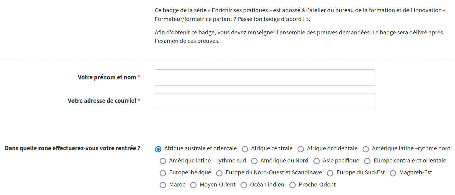The width and height of the screenshot is (455, 195).
Task: Pick the 'Océan indien' zone
Action: point(244,185)
